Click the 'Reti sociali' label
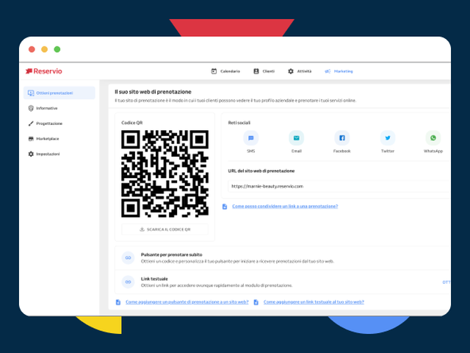470x353 pixels. click(x=239, y=123)
